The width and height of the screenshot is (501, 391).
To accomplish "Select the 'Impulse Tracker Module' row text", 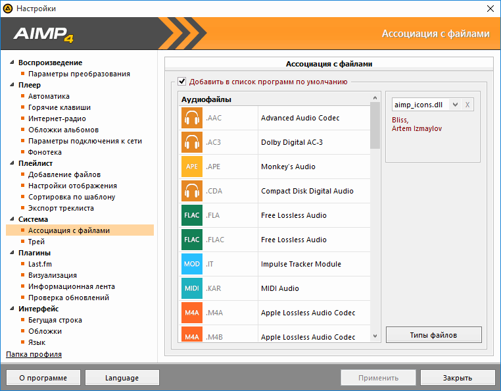I will tap(301, 264).
